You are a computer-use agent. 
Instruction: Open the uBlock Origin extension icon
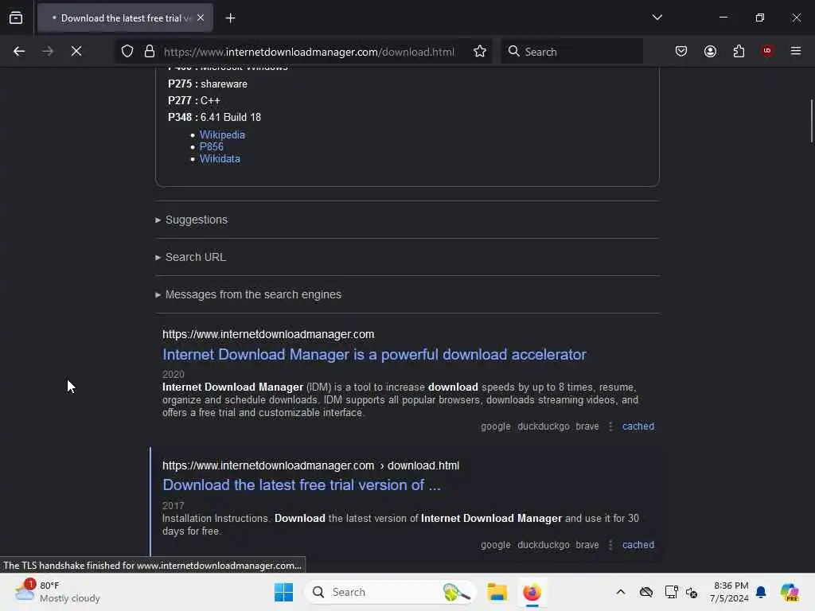click(767, 51)
